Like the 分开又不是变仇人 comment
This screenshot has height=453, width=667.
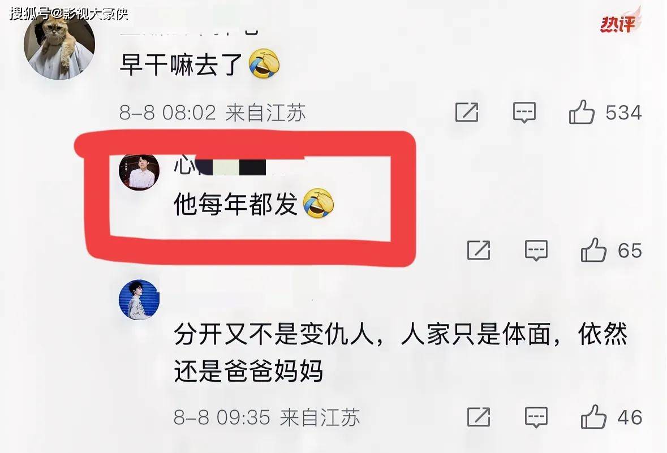(593, 417)
